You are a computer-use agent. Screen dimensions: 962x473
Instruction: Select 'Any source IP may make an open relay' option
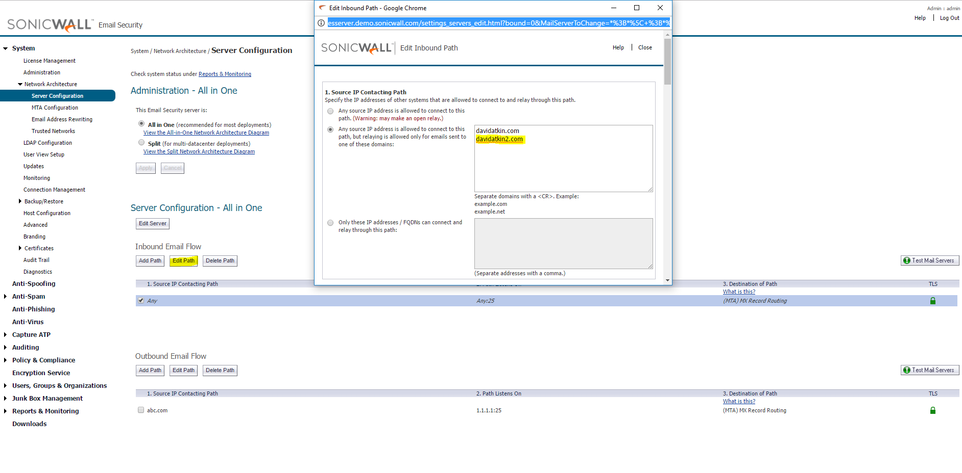pos(330,111)
